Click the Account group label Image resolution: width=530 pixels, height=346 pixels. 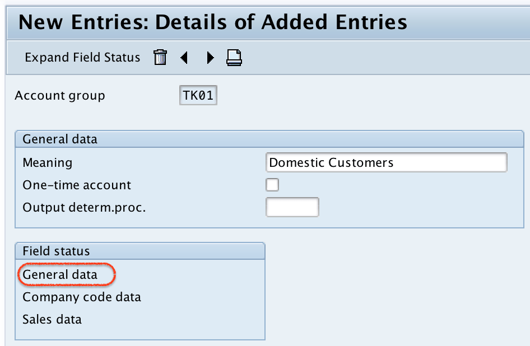coord(59,95)
